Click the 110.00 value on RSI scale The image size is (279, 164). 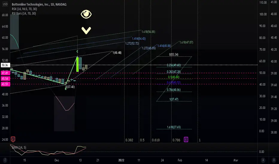(x=263, y=2)
